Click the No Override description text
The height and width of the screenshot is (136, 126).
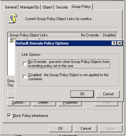point(69,64)
